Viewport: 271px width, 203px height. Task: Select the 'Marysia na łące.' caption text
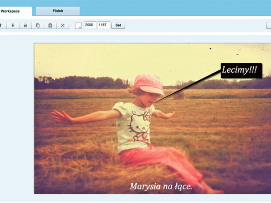pyautogui.click(x=161, y=186)
